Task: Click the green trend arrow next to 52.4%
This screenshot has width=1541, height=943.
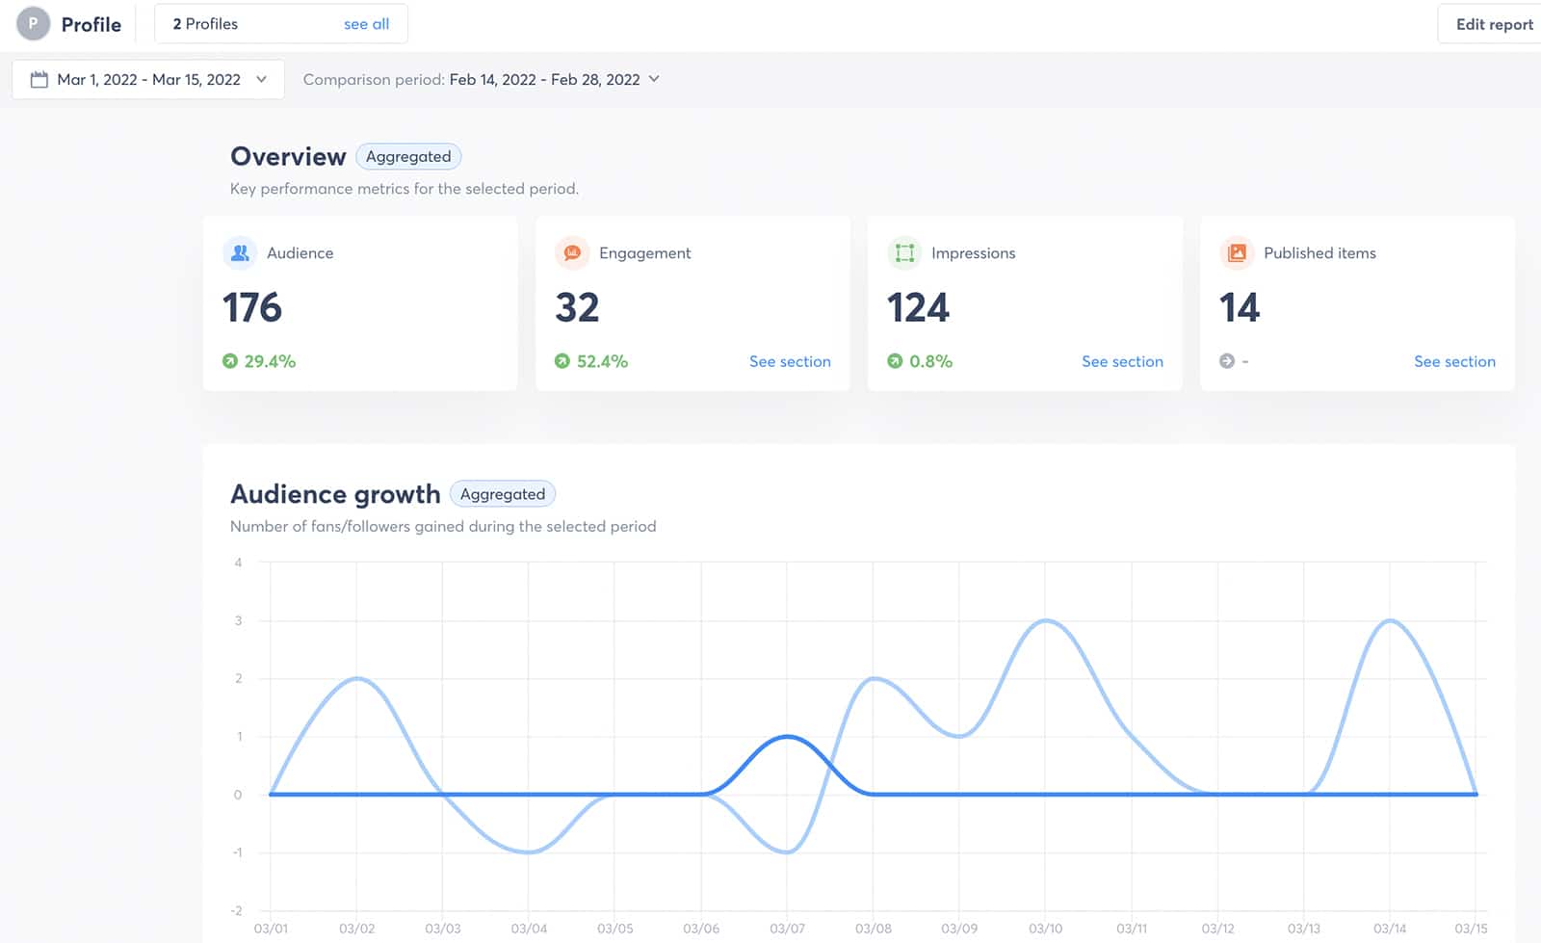Action: pyautogui.click(x=563, y=361)
